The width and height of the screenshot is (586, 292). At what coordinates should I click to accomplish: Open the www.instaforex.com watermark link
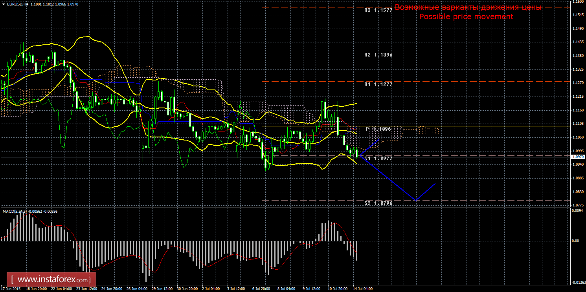53,280
